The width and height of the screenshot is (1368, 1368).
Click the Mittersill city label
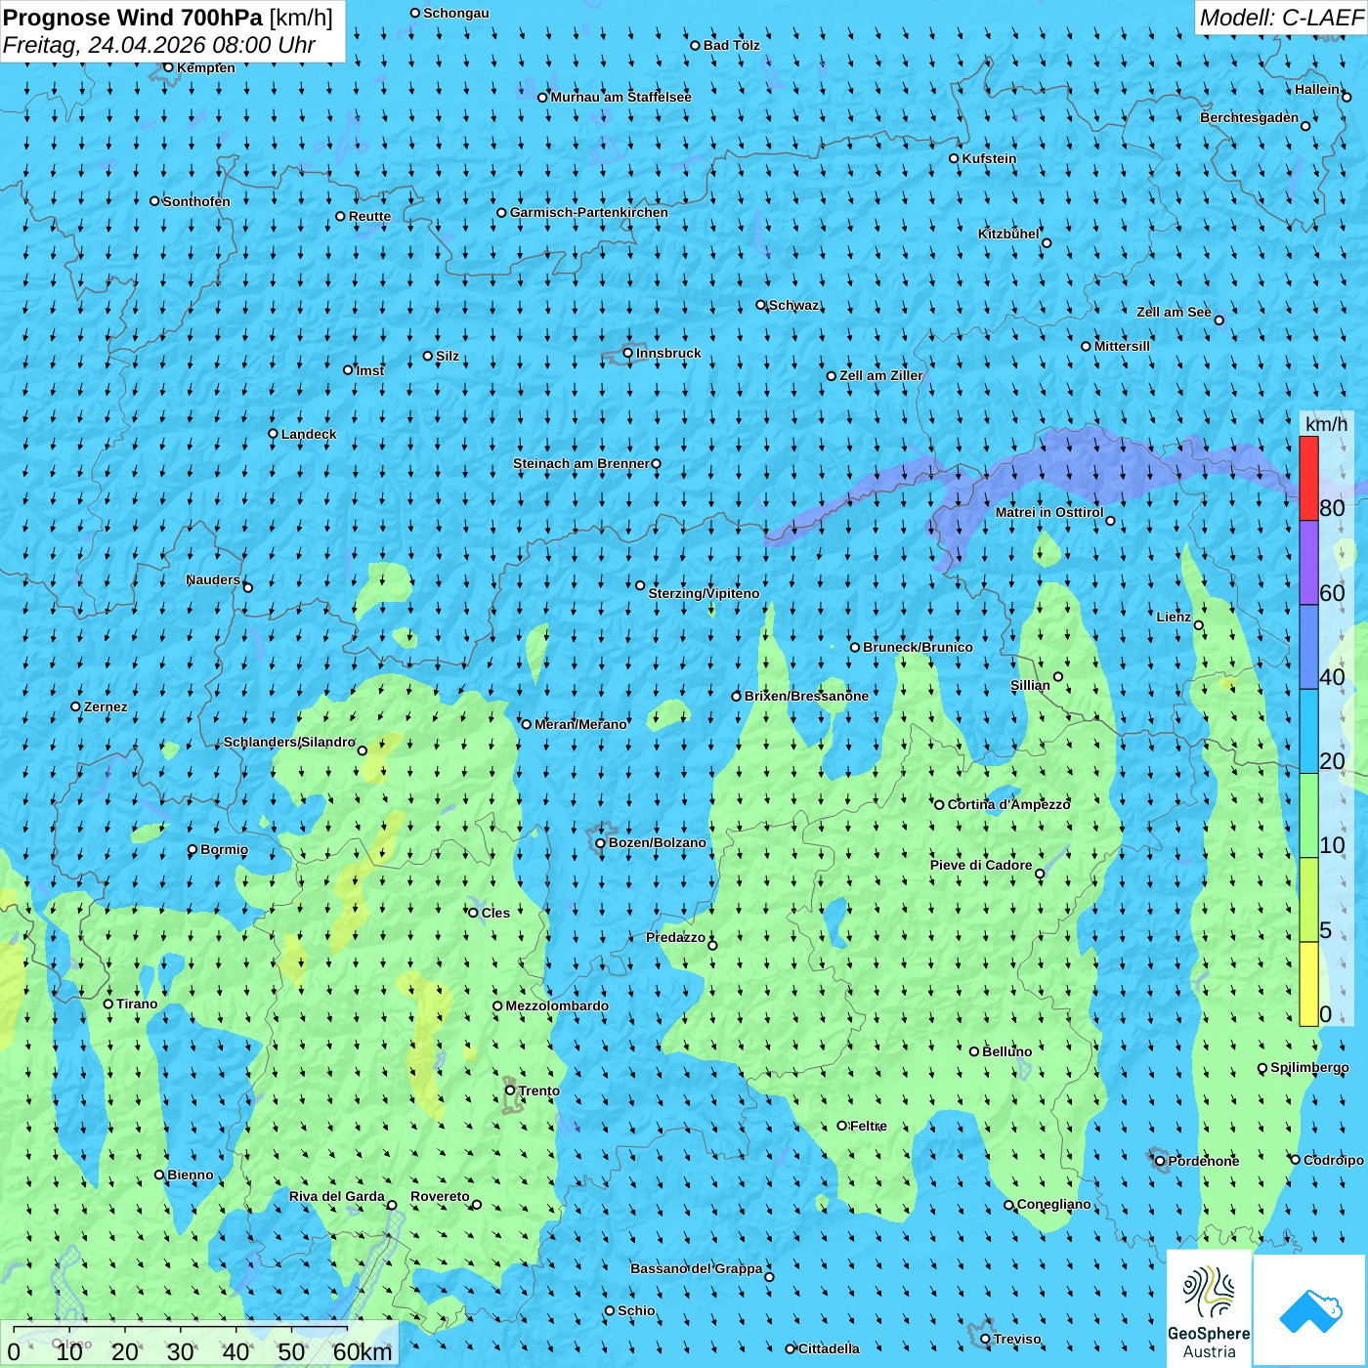point(1122,346)
